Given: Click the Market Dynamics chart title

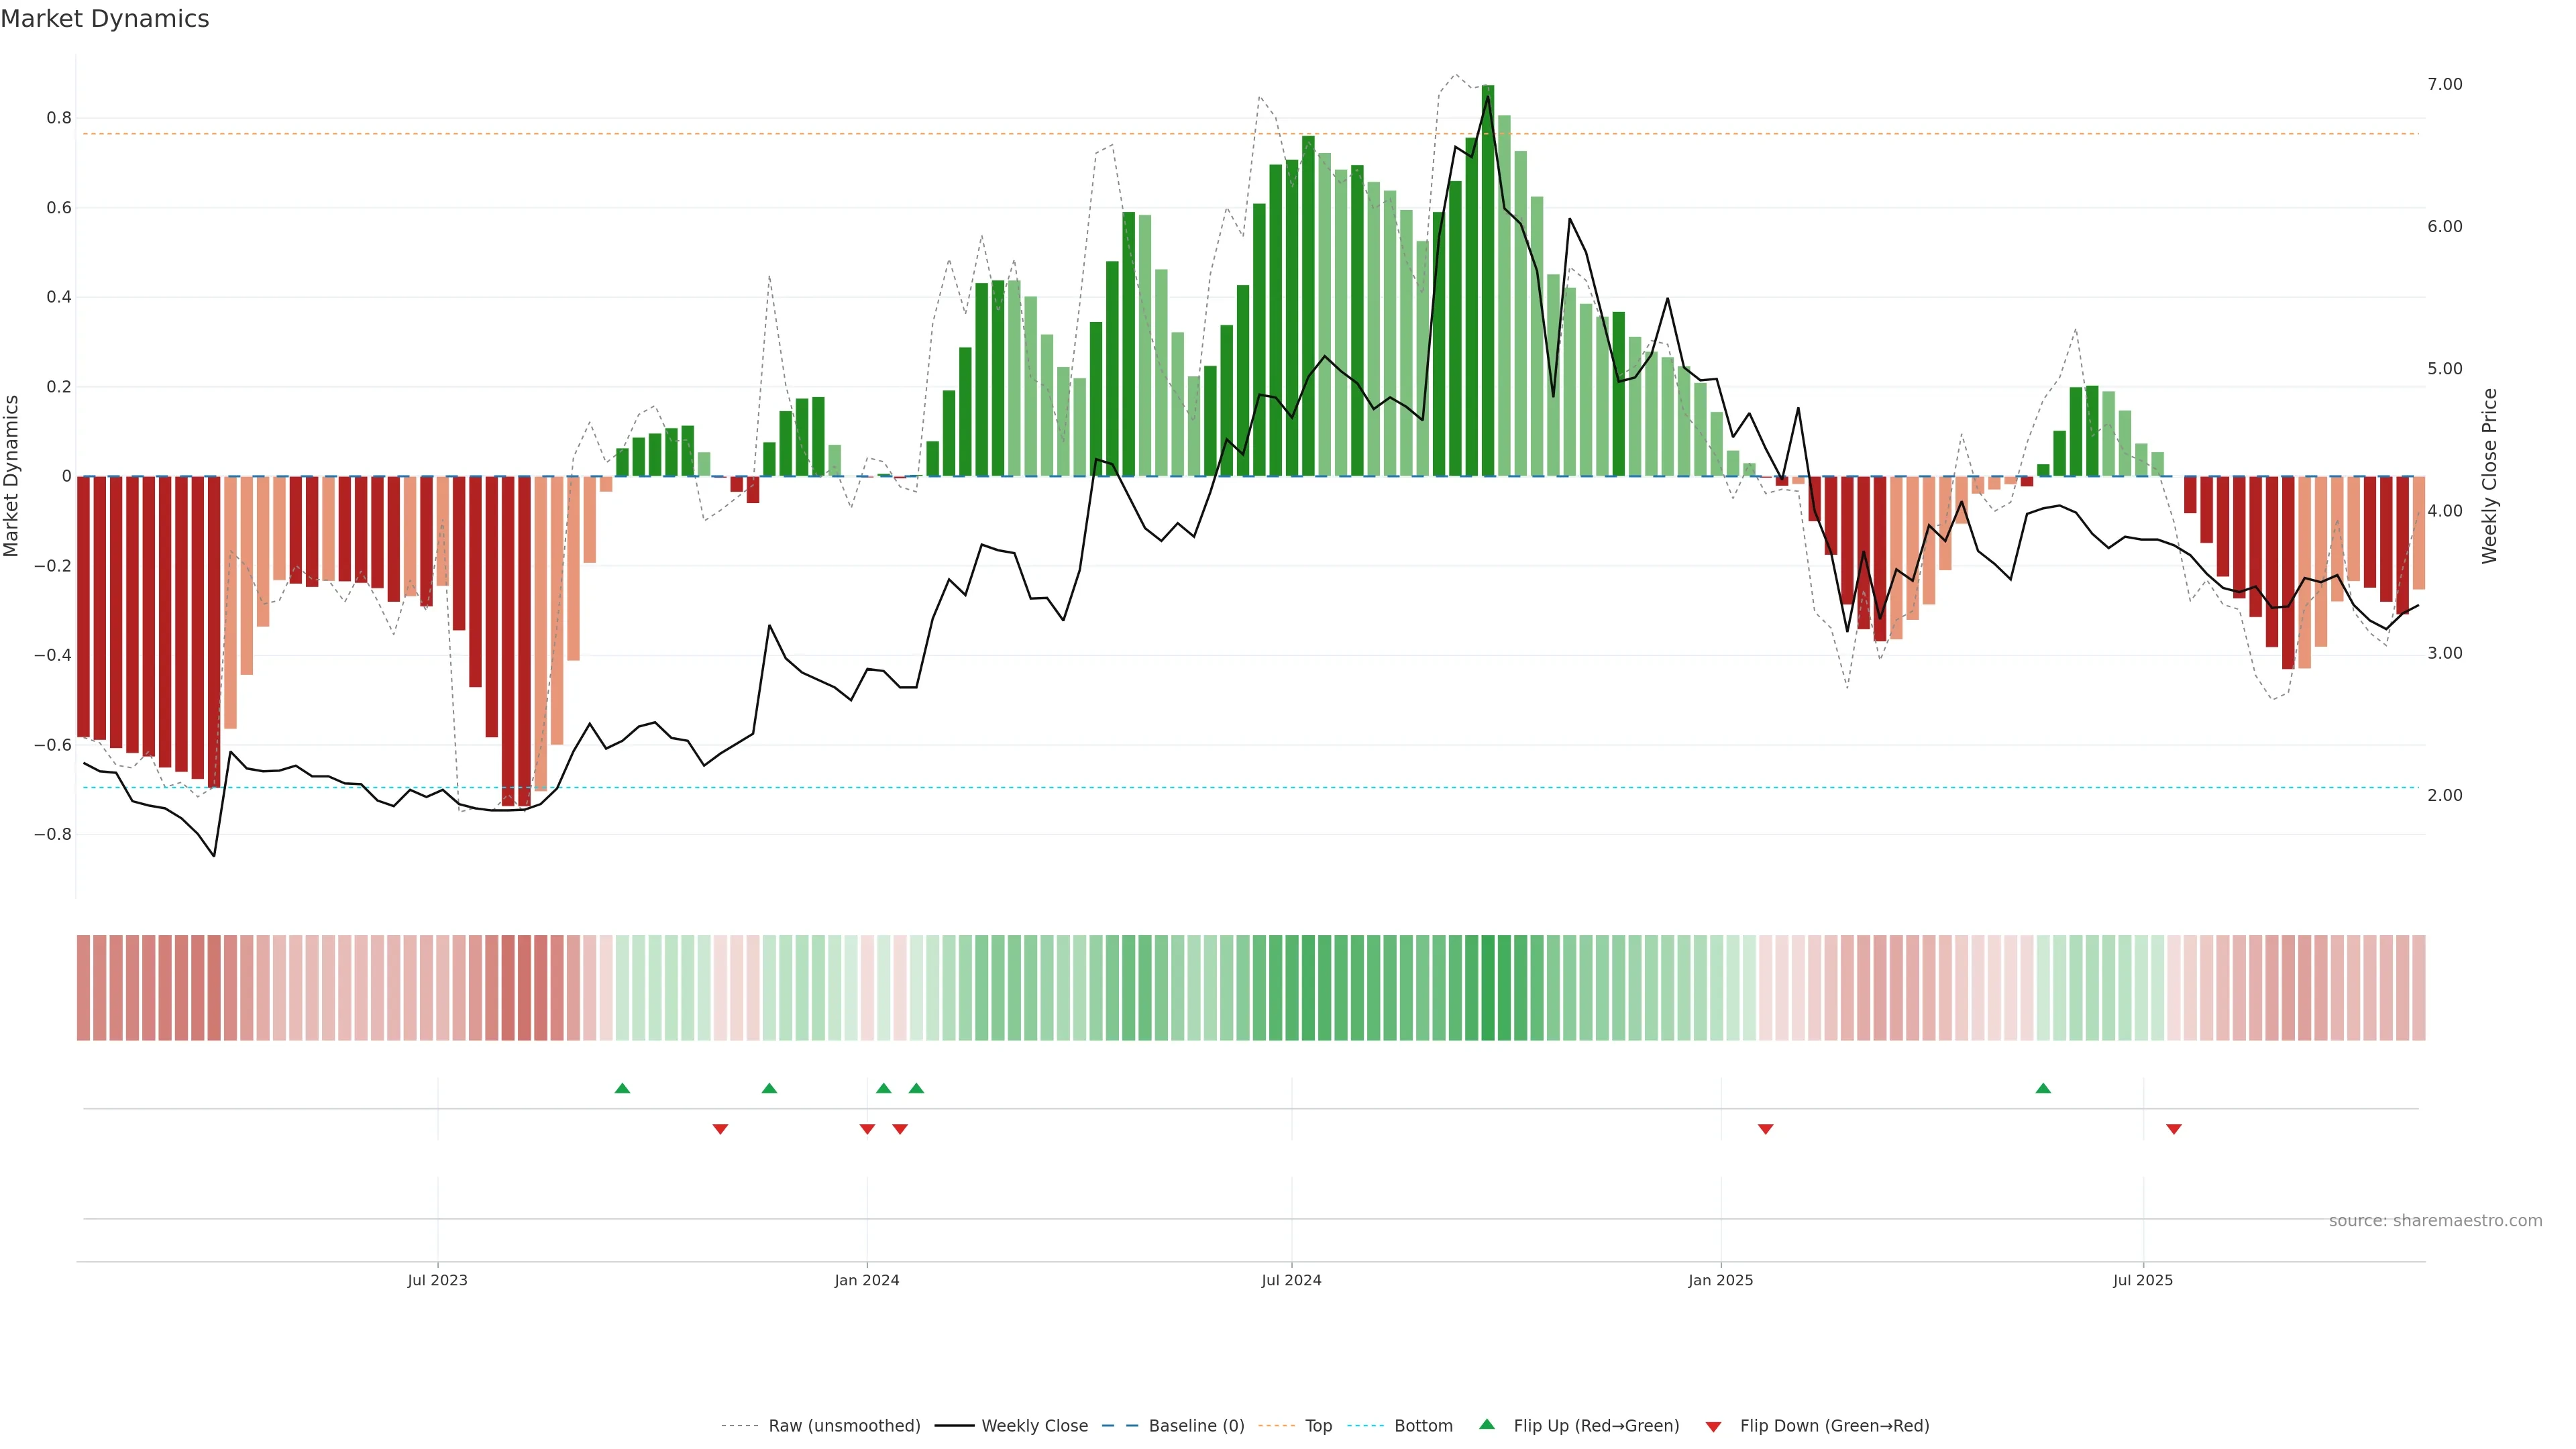Looking at the screenshot, I should tap(105, 19).
